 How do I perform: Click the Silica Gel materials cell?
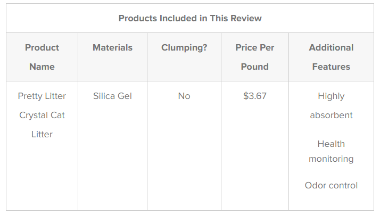pos(112,96)
